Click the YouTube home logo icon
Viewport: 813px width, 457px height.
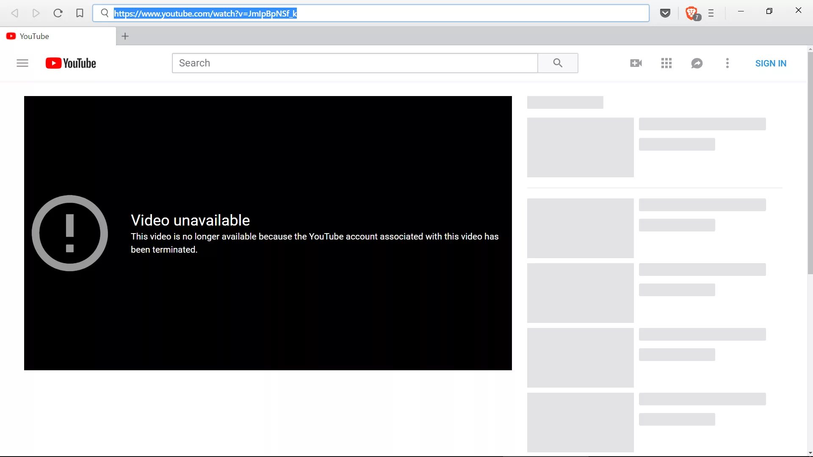tap(70, 63)
